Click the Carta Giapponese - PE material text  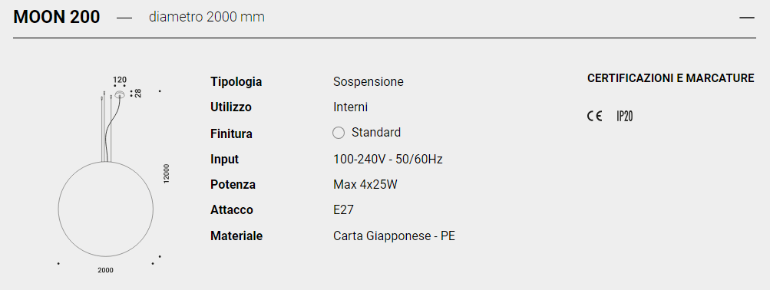pos(395,236)
